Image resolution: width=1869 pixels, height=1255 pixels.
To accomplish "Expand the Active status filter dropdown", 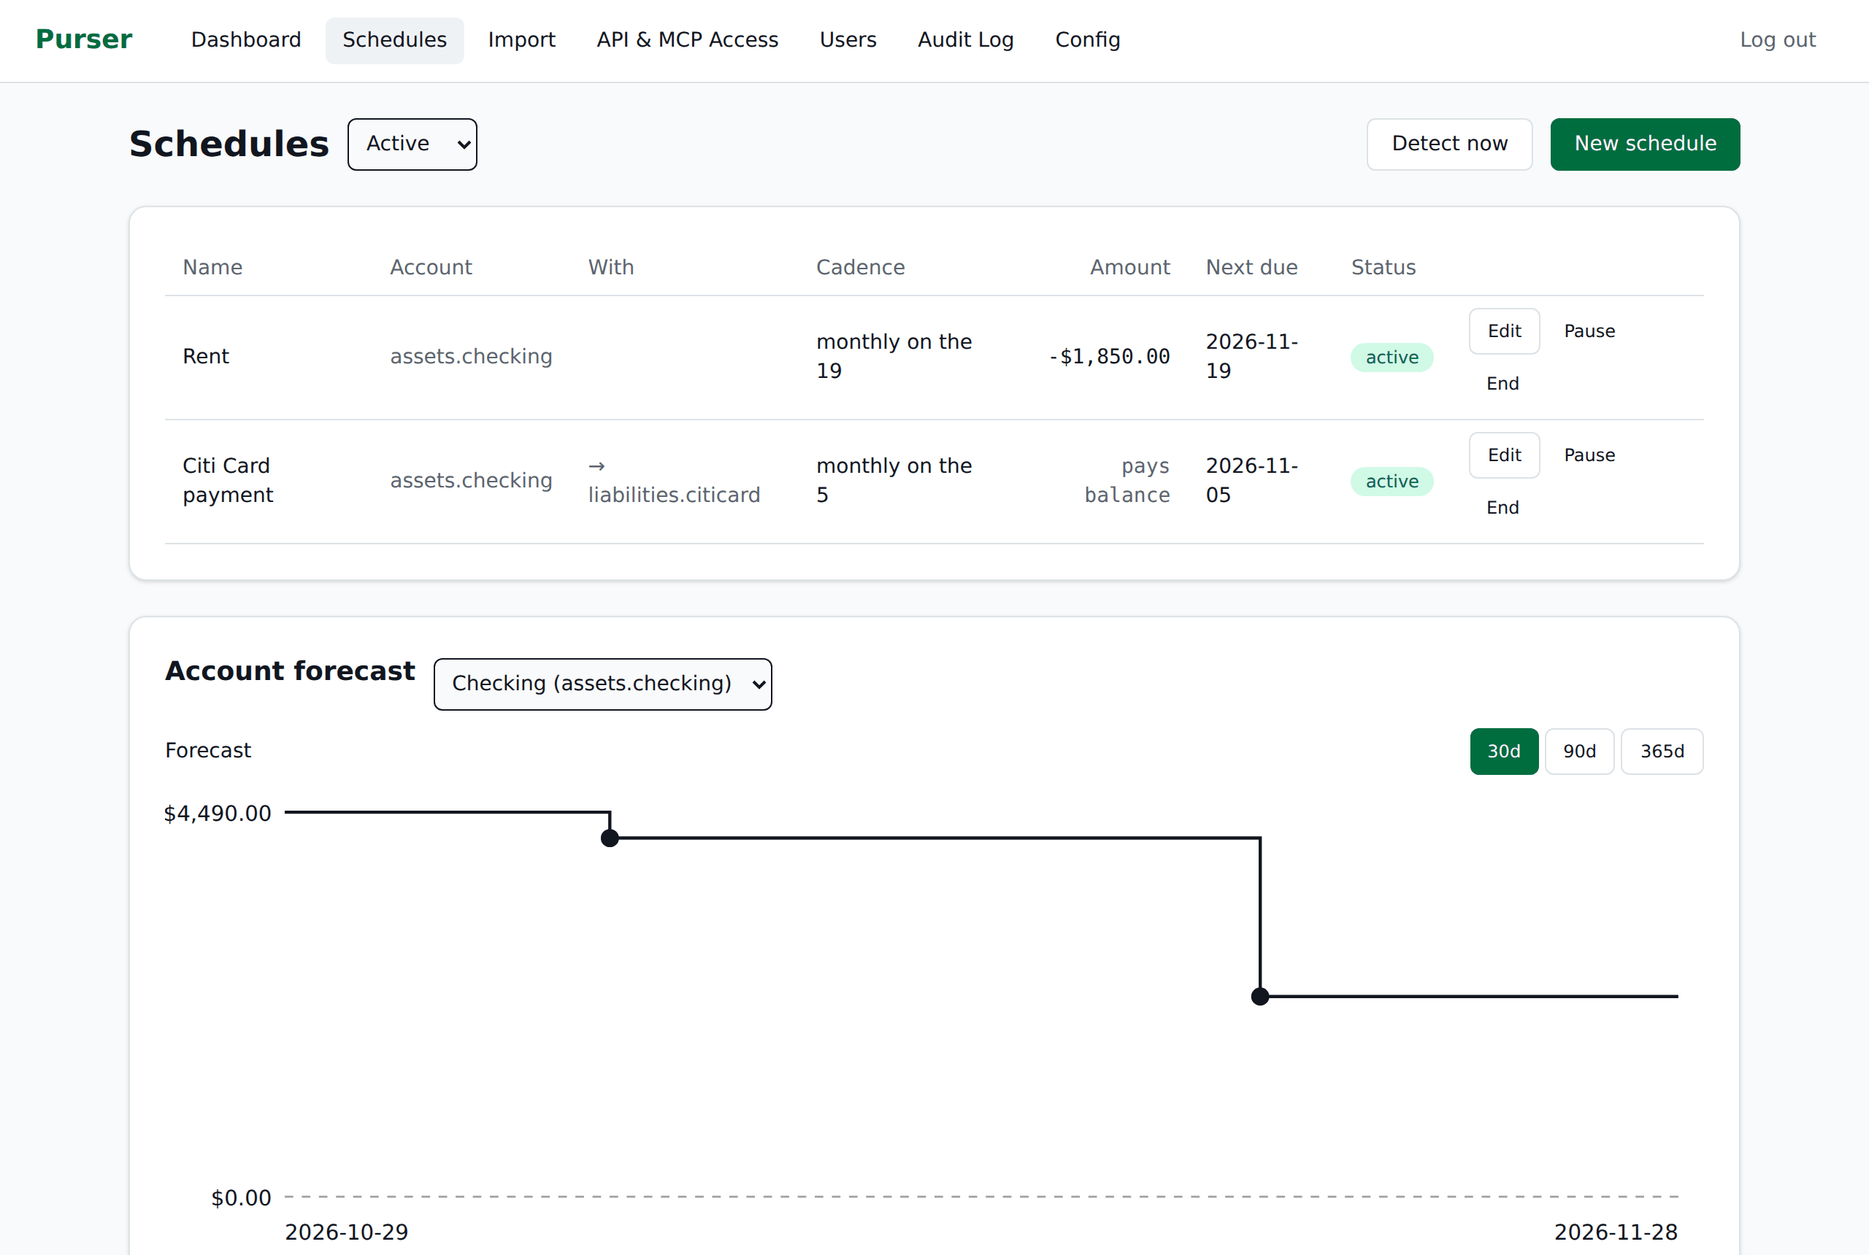I will tap(412, 144).
